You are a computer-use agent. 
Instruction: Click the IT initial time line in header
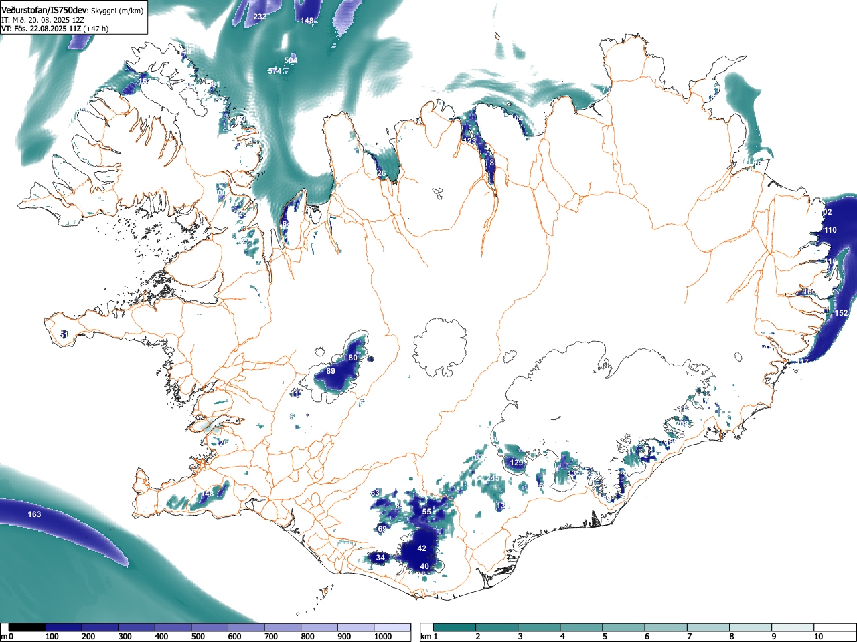coord(42,20)
